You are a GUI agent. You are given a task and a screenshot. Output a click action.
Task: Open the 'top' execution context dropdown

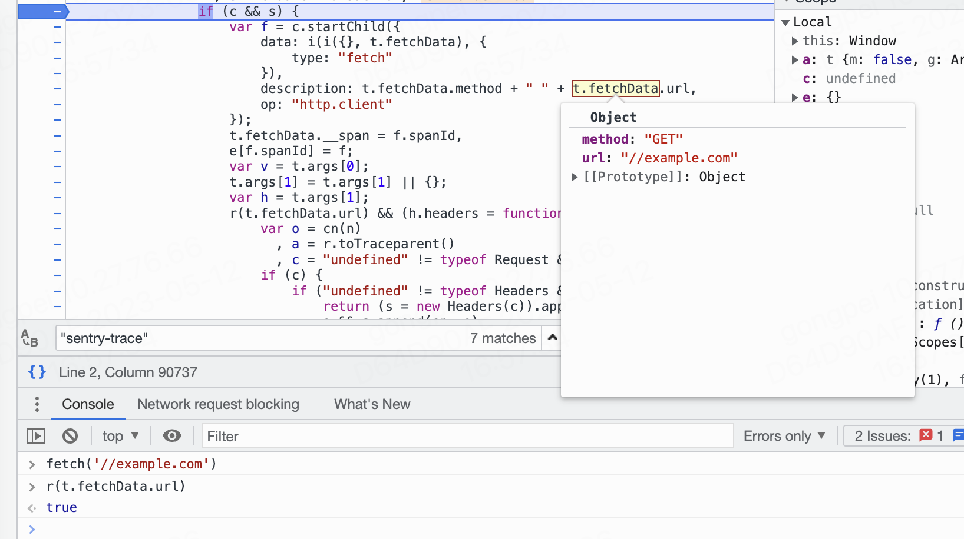coord(120,435)
